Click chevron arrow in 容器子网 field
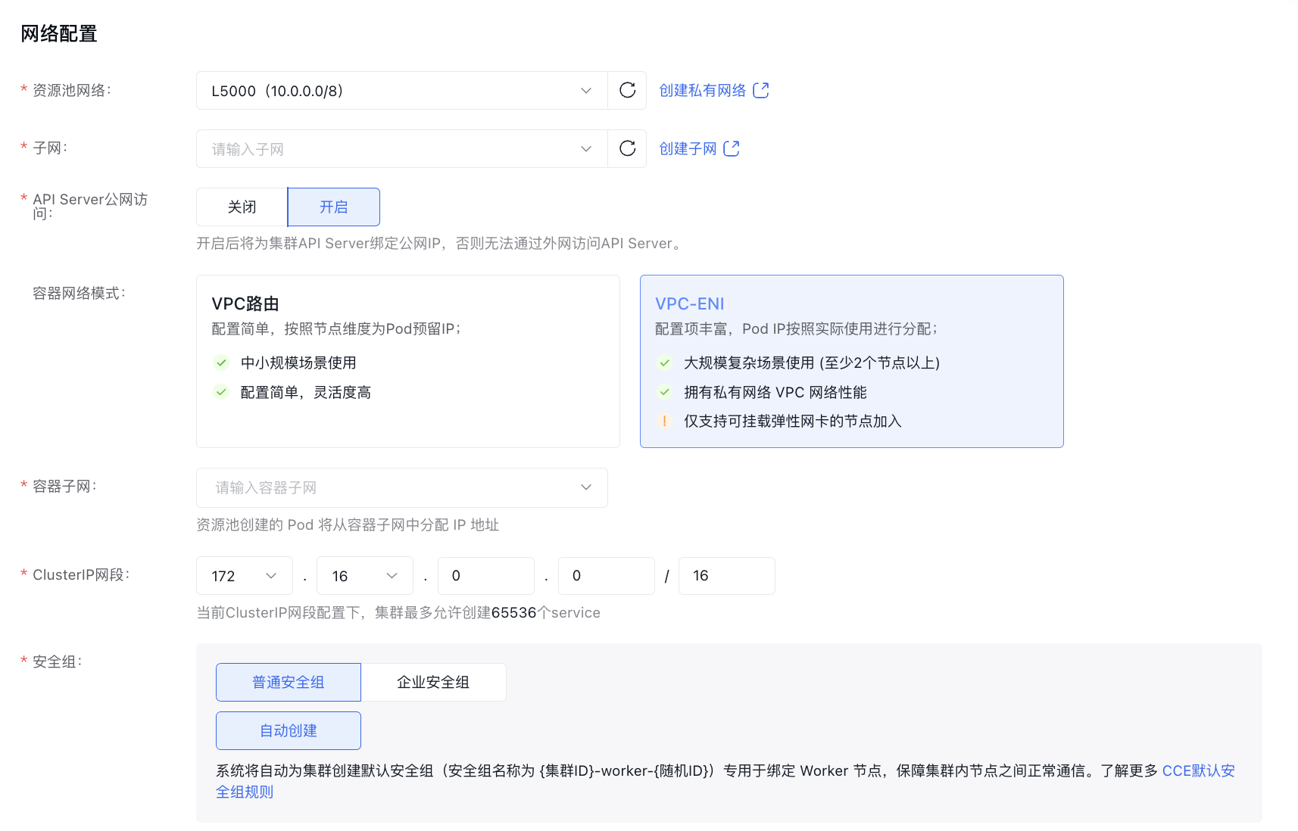The width and height of the screenshot is (1298, 831). pos(586,487)
